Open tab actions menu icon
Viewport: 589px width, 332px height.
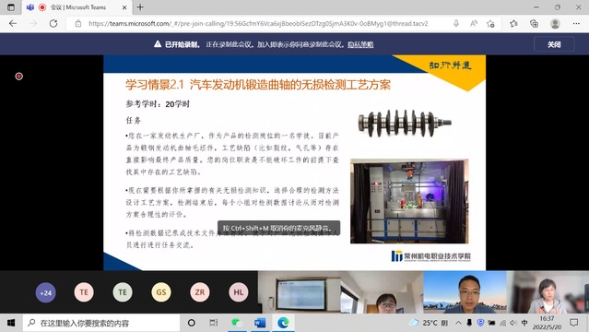click(10, 7)
